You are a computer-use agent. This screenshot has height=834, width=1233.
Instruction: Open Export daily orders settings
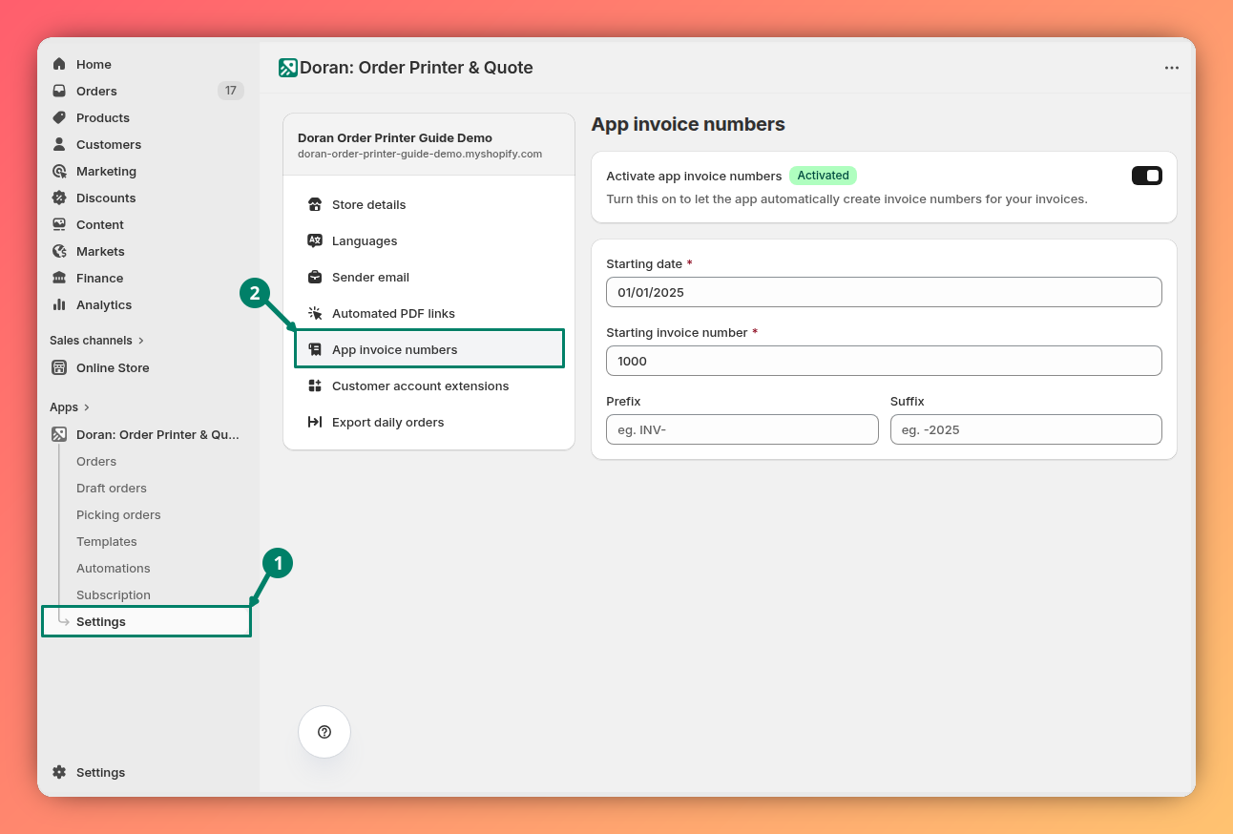click(429, 422)
